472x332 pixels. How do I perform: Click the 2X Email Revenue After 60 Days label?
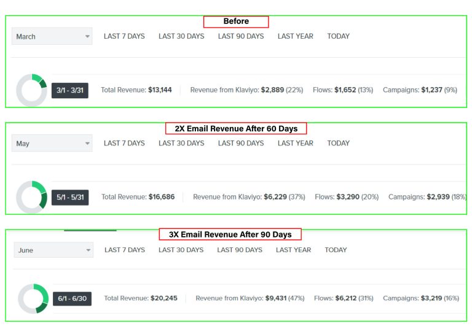pos(236,129)
